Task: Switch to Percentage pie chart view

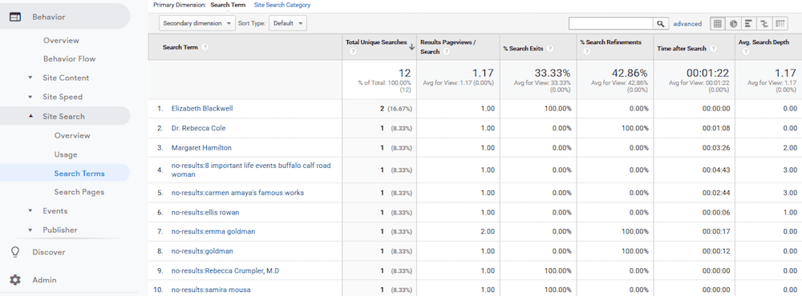Action: pyautogui.click(x=733, y=23)
